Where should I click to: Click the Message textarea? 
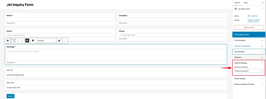click(116, 55)
